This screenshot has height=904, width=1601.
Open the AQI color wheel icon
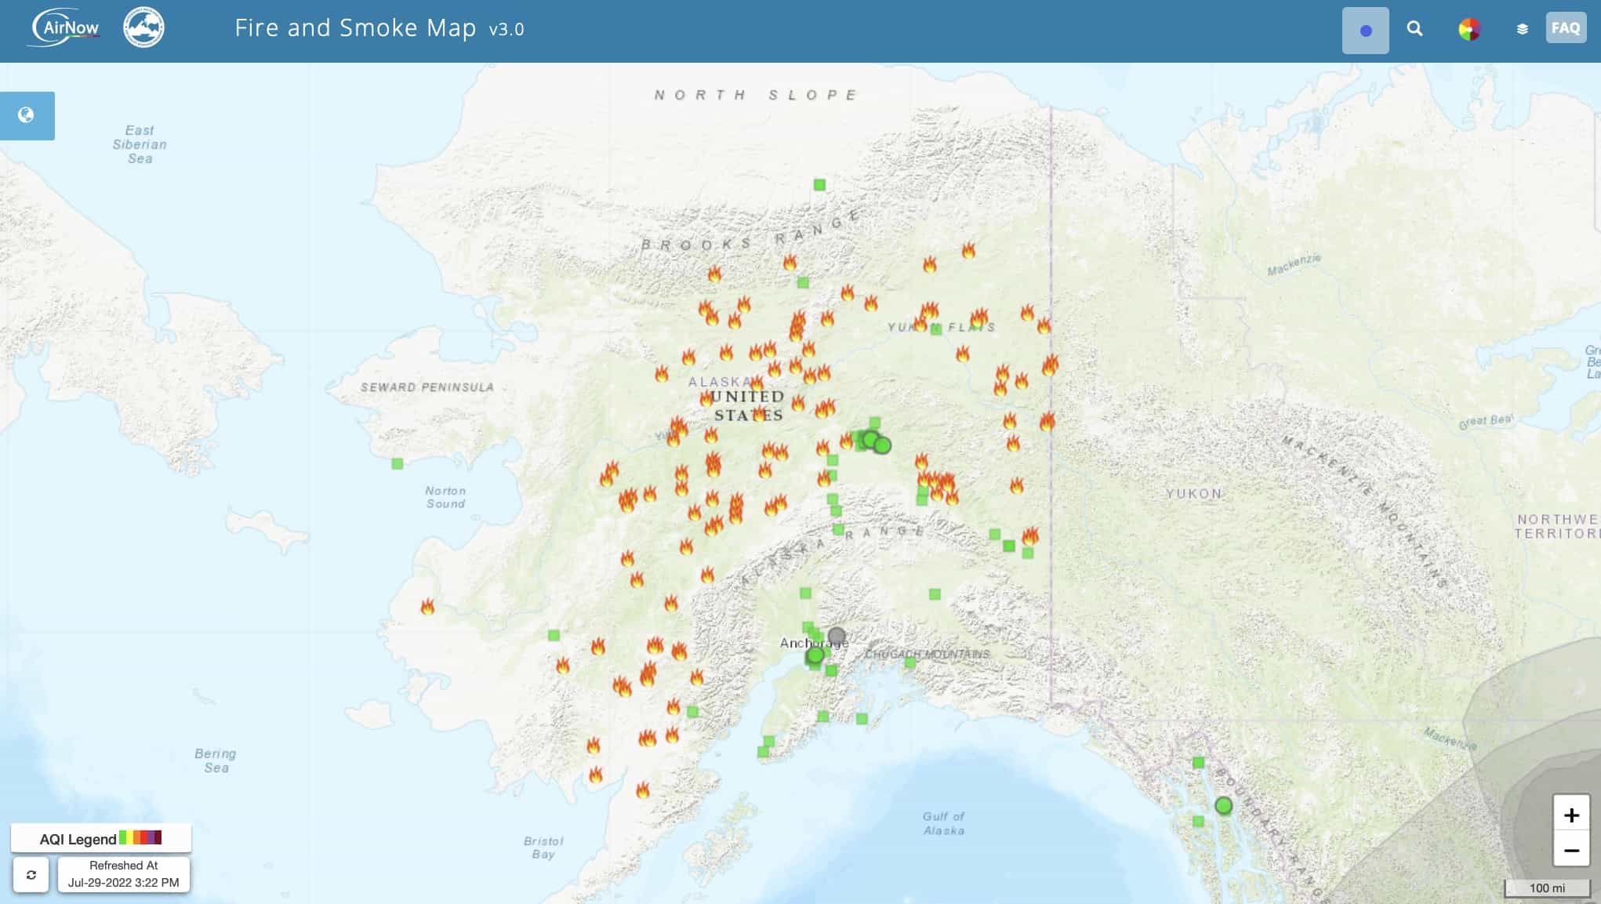pos(1468,30)
